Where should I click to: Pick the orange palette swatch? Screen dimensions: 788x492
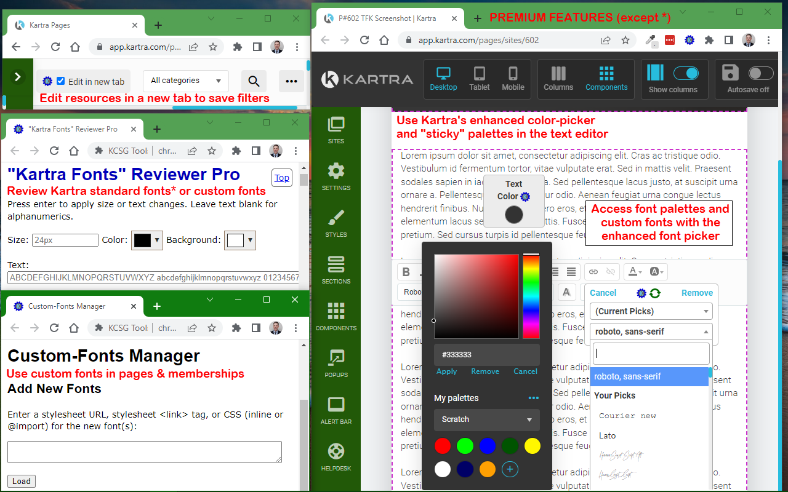tap(487, 470)
